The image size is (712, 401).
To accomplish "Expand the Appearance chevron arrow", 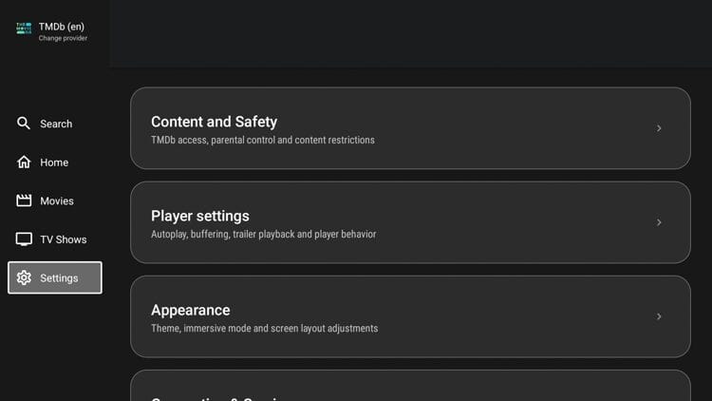I will 659,316.
